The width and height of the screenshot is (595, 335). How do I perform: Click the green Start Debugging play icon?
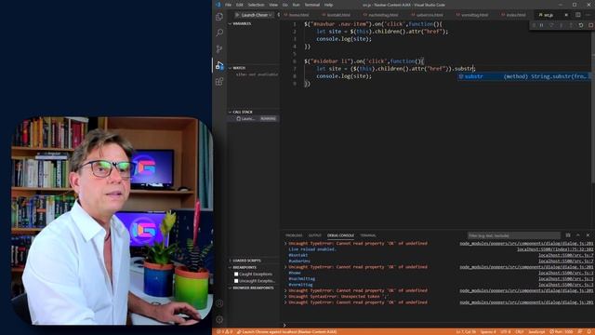pos(237,15)
